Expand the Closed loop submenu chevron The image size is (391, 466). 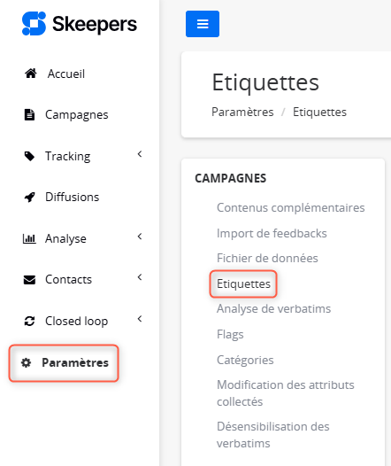pos(140,319)
